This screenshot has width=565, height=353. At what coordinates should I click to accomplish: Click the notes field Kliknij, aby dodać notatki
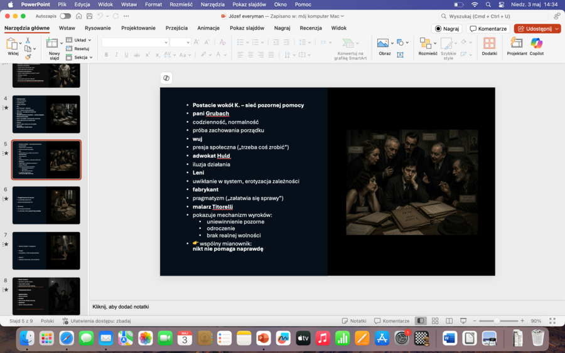(121, 307)
